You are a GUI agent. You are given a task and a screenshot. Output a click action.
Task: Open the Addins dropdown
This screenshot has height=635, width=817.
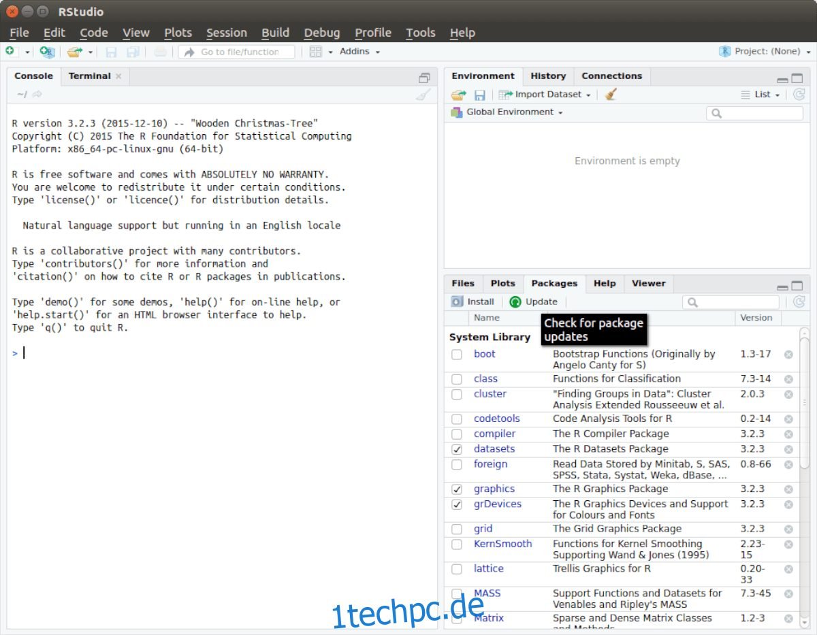[x=359, y=52]
